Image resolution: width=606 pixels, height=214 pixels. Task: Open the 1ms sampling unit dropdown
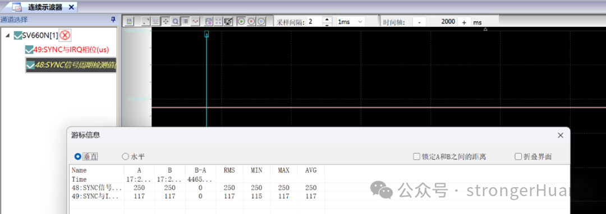351,22
